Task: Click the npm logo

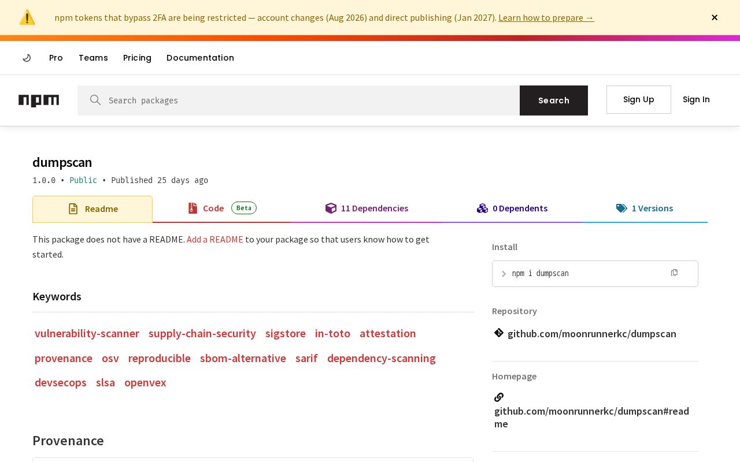Action: [39, 100]
